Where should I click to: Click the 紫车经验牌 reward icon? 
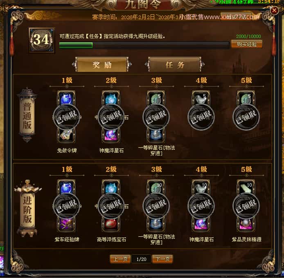coord(66,224)
